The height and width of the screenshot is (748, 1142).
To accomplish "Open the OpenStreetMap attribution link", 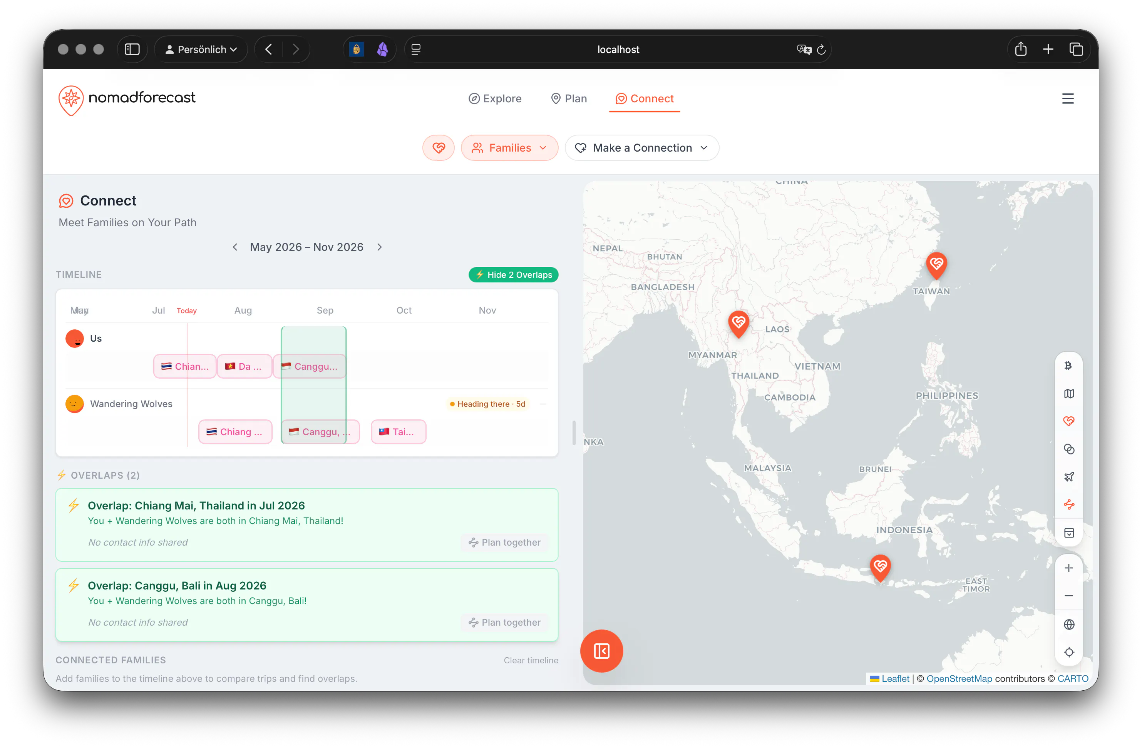I will (959, 678).
